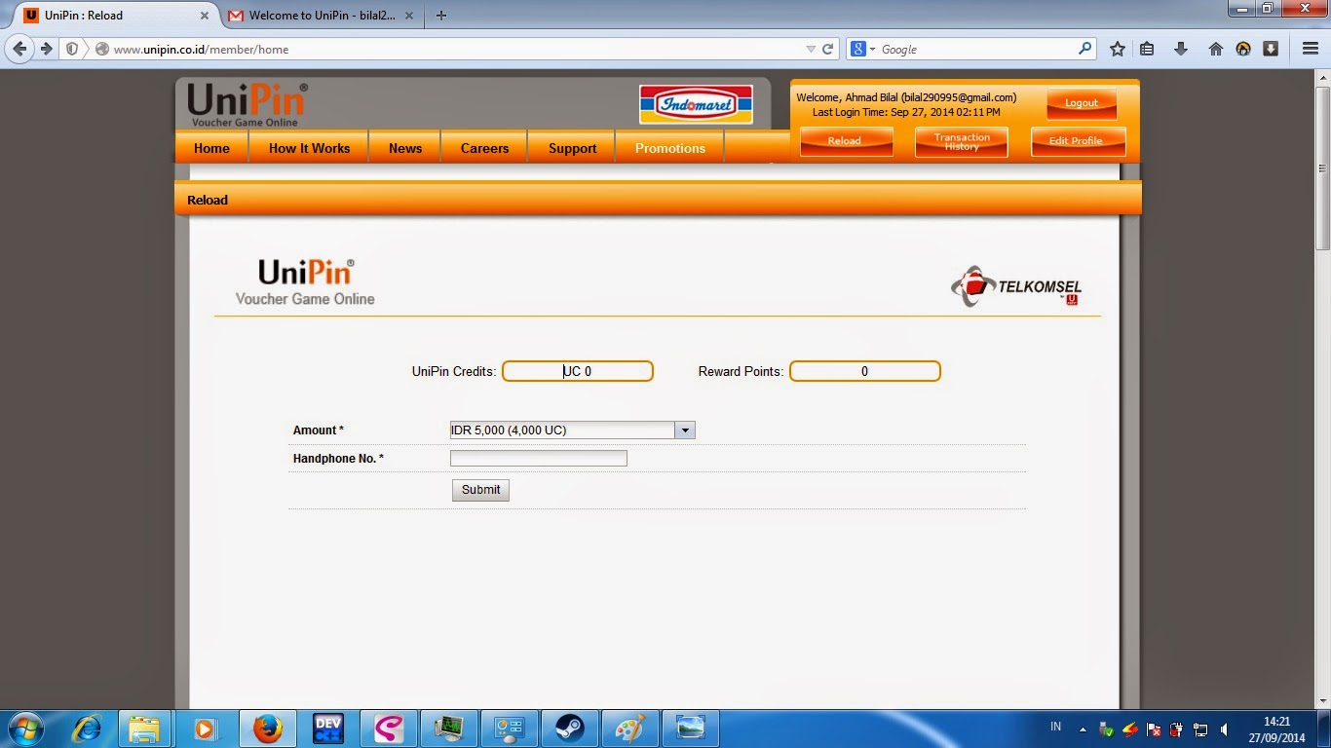Open Windows Explorer folder in the taskbar
Screen dimensions: 1331x748
pyautogui.click(x=144, y=729)
